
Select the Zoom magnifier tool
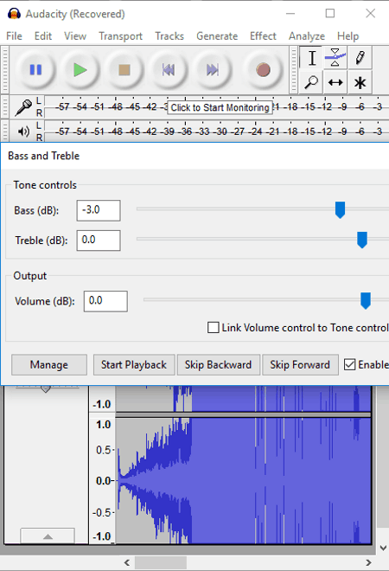pyautogui.click(x=311, y=82)
